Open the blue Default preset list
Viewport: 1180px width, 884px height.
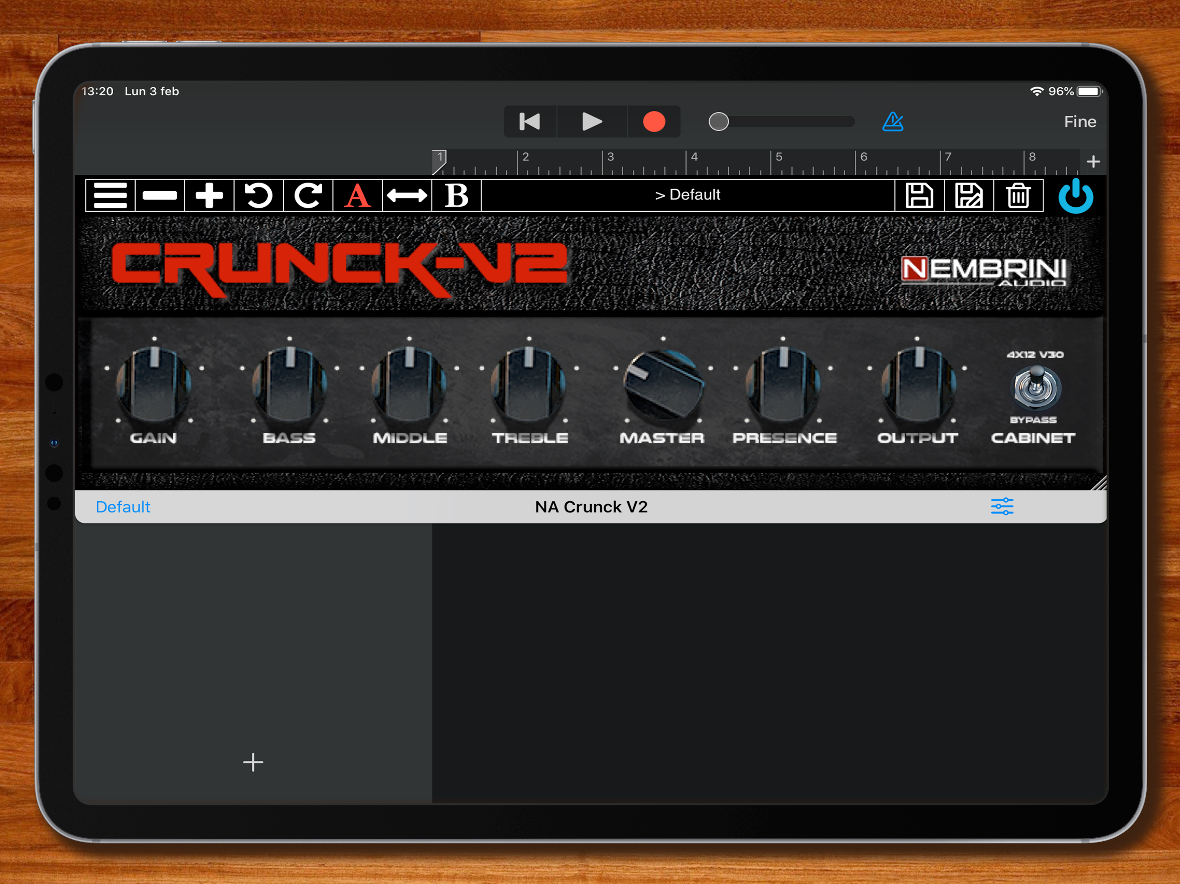[123, 506]
